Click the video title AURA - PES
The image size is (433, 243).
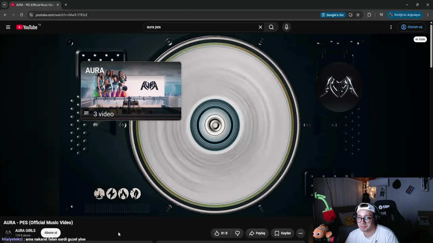pyautogui.click(x=38, y=222)
